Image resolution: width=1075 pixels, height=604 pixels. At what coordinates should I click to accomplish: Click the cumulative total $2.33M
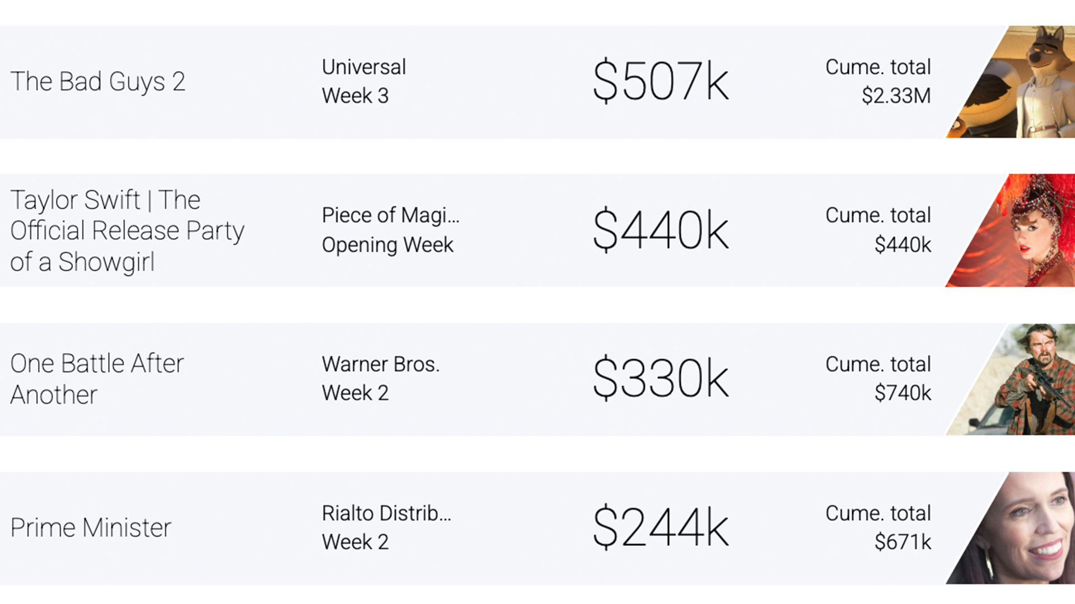tap(896, 96)
